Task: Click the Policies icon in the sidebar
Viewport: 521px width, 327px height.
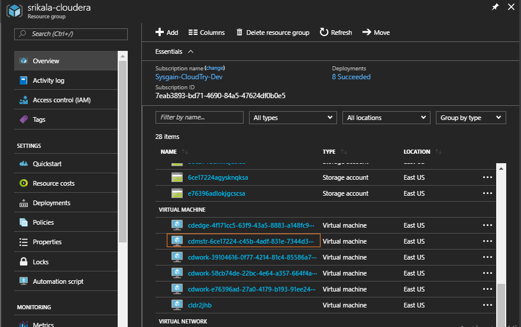Action: pos(24,222)
